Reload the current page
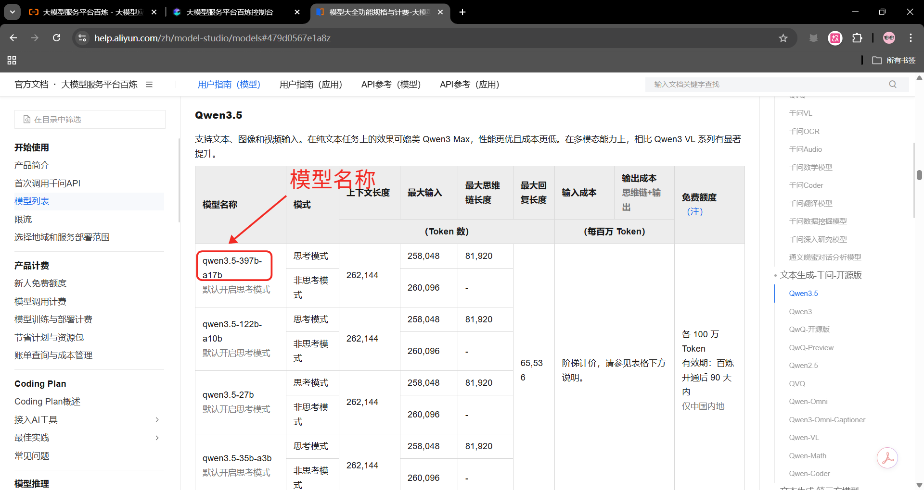The image size is (924, 490). pyautogui.click(x=56, y=38)
